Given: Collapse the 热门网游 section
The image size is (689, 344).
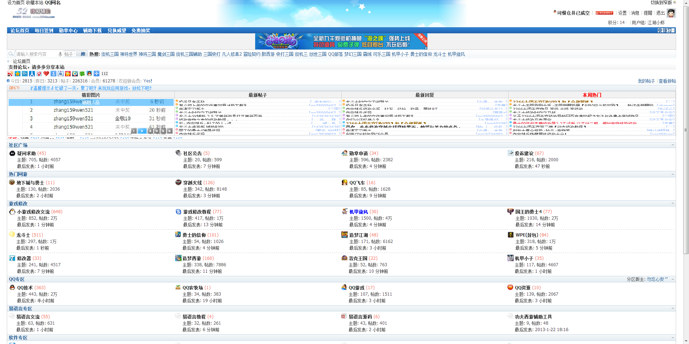Looking at the screenshot, I should click(x=672, y=174).
